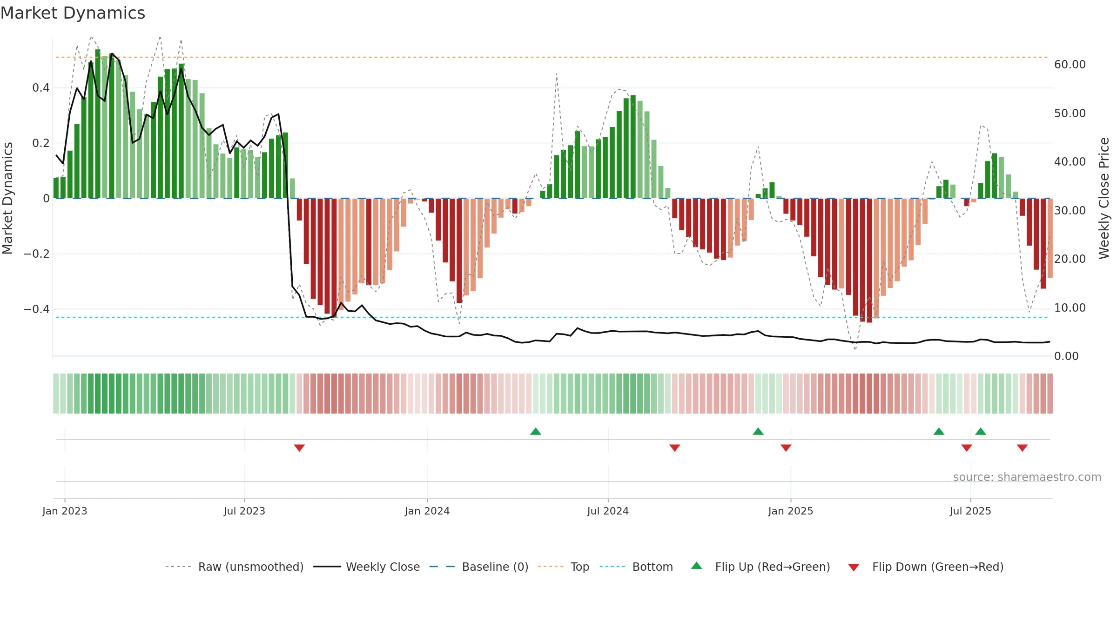Click the tallest green bar of the mid-2024 rally

[633, 147]
